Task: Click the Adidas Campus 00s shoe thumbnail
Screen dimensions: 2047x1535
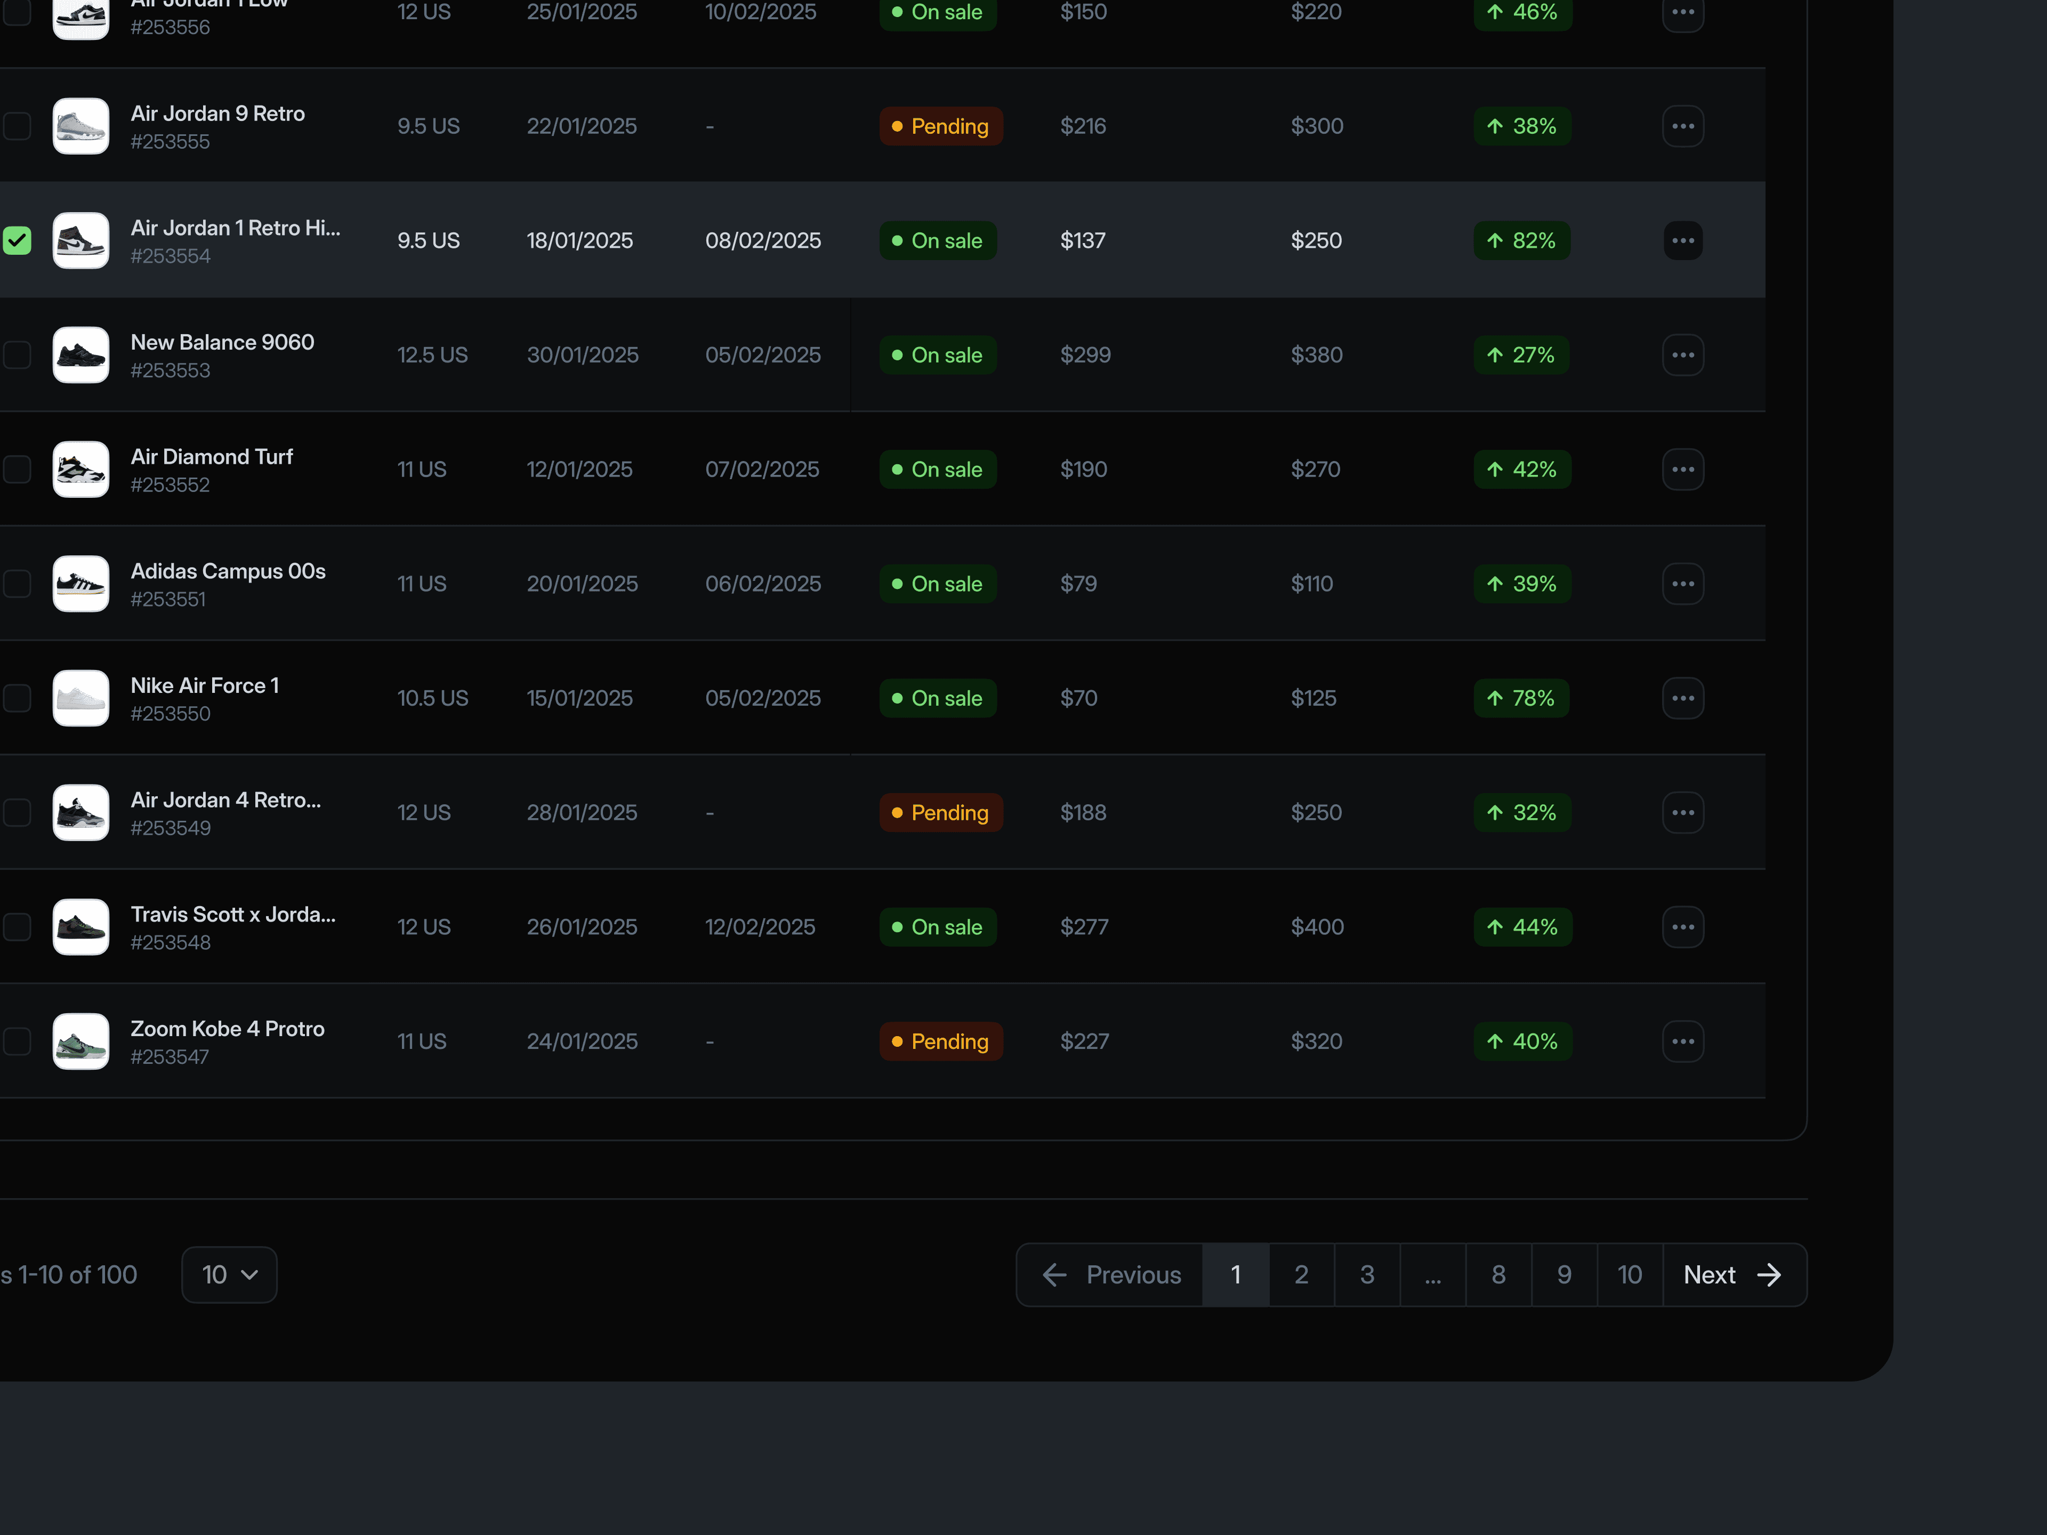Action: pos(80,584)
